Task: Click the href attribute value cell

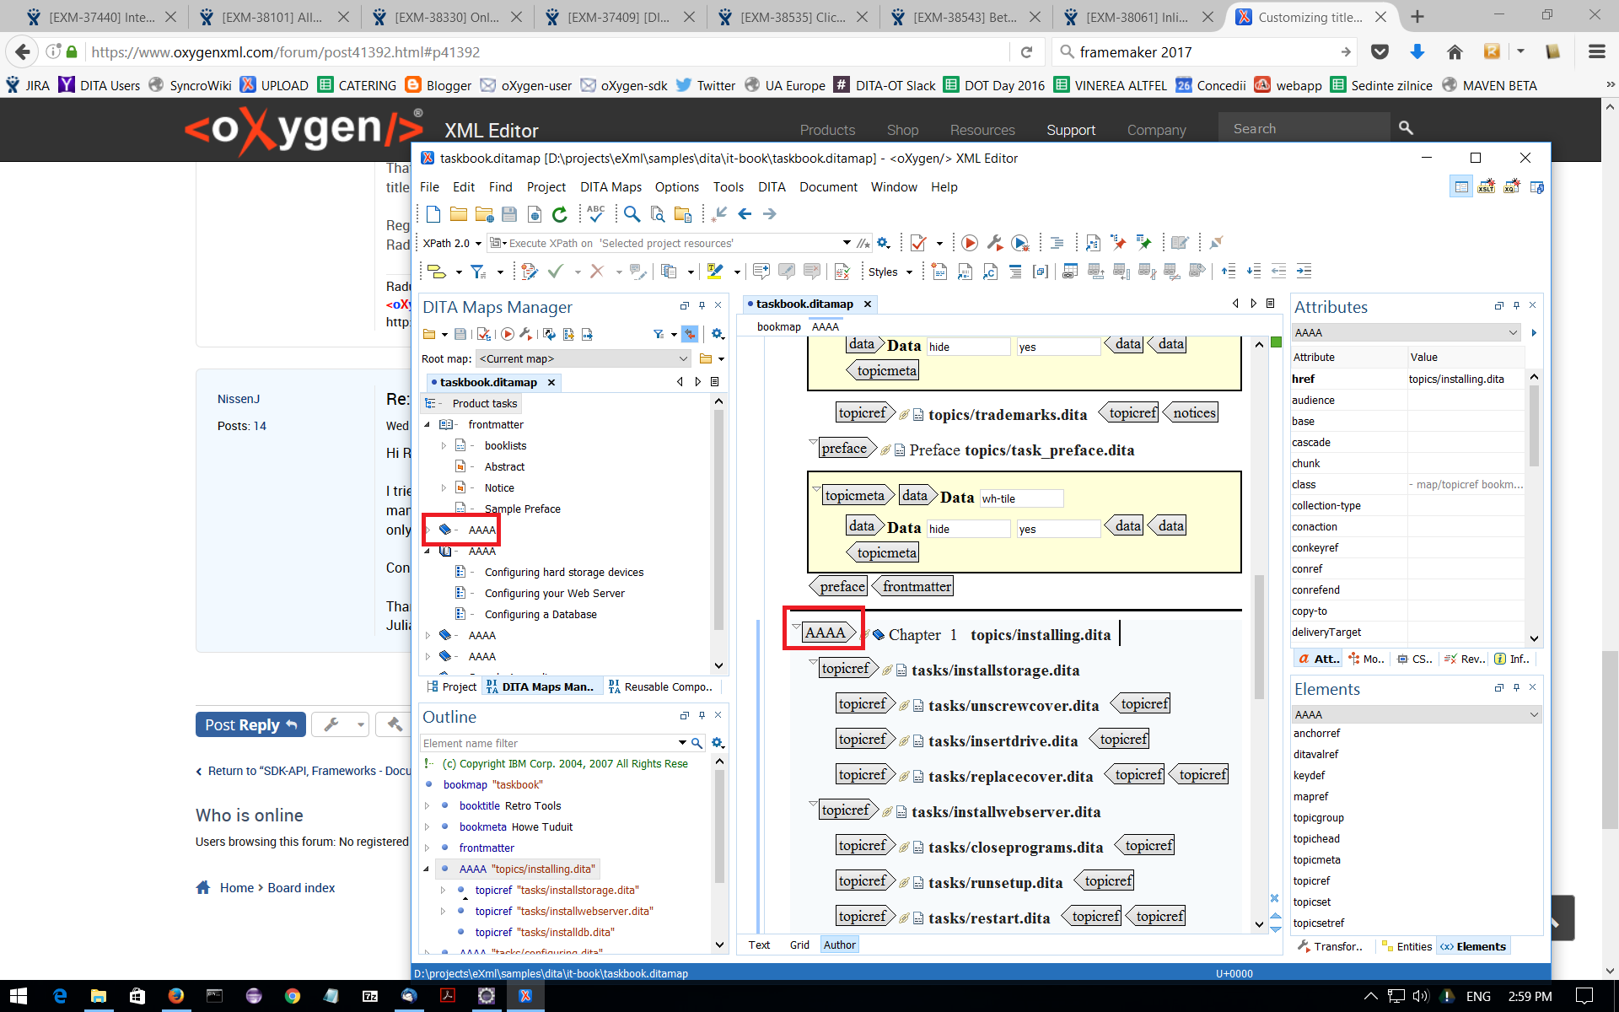Action: coord(1465,379)
